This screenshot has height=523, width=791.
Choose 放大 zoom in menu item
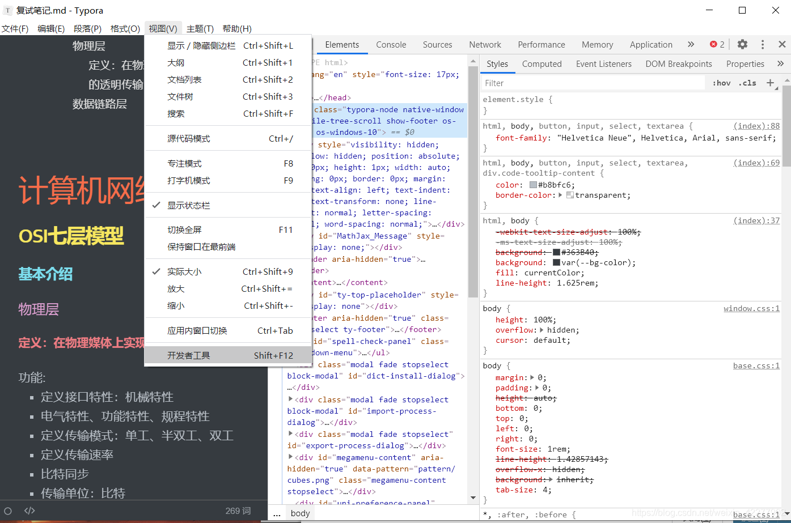coord(228,288)
